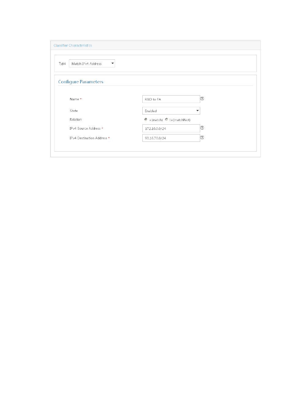Click the arrow on the Type combo box
Viewport: 292px width, 397px height.
click(x=112, y=63)
